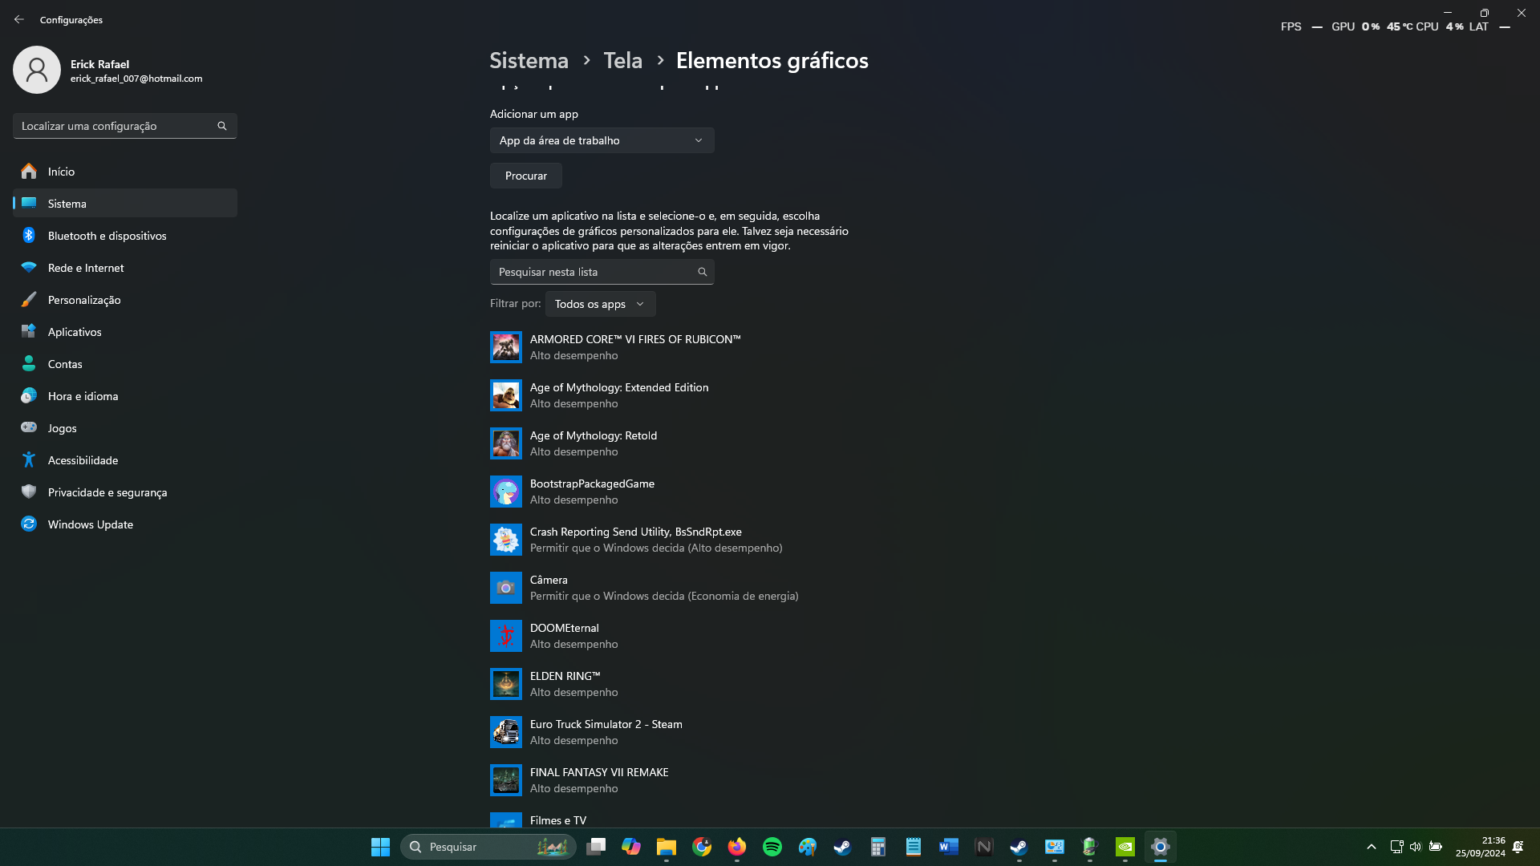The image size is (1540, 866).
Task: Launch Copilot from the taskbar
Action: (x=631, y=847)
